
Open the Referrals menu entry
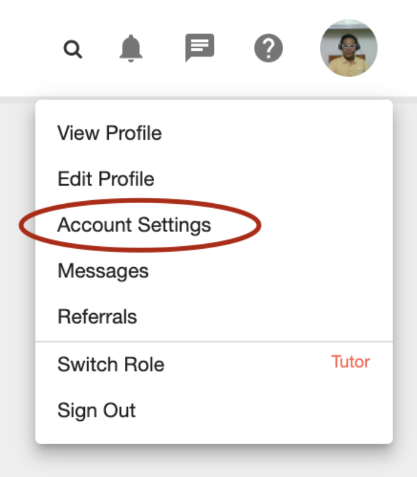coord(97,316)
